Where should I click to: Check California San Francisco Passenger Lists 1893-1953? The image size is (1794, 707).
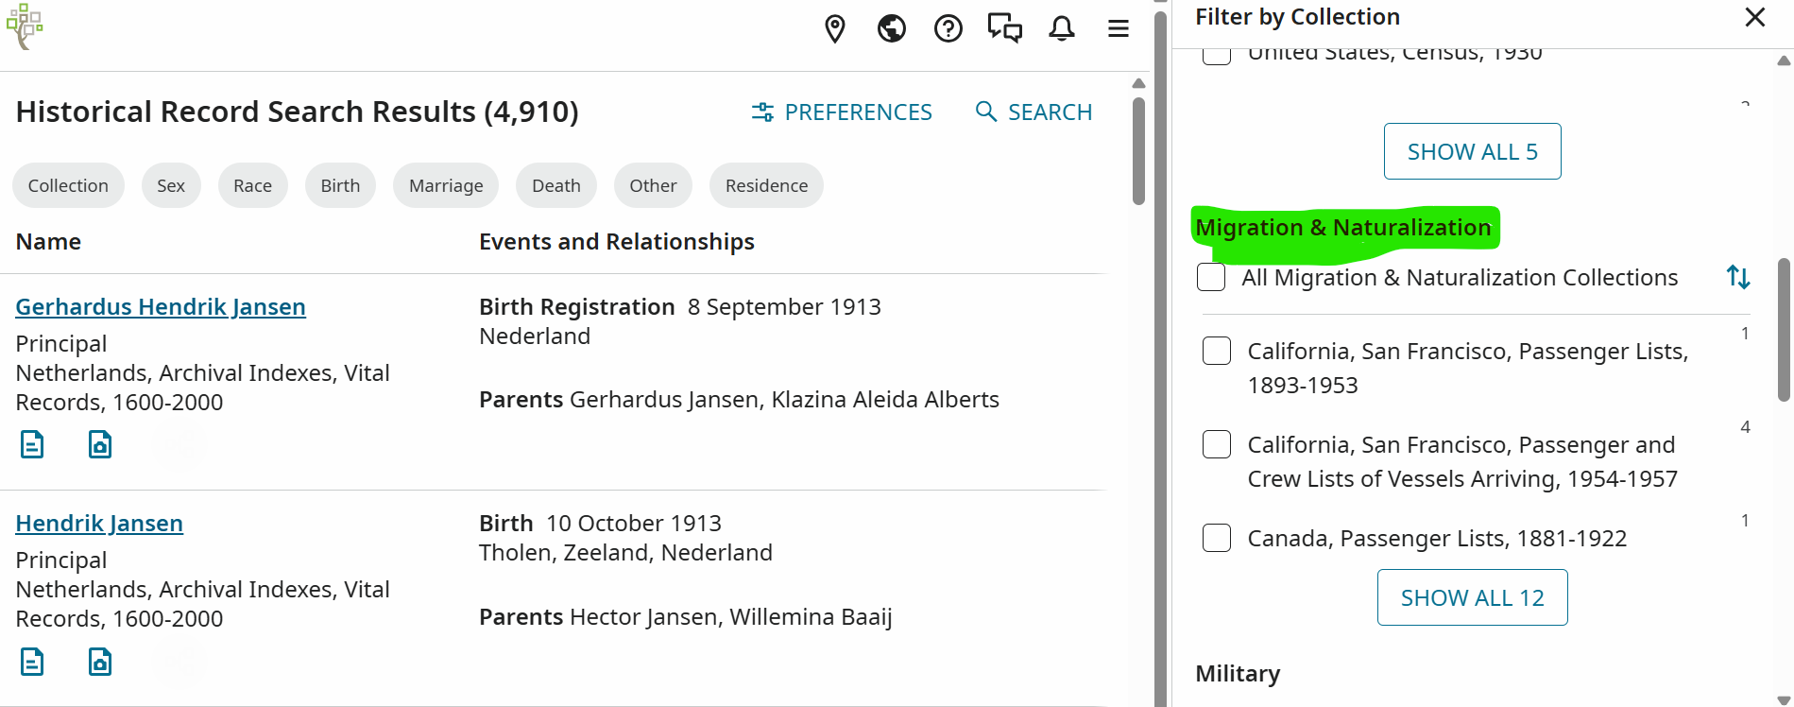(x=1217, y=351)
